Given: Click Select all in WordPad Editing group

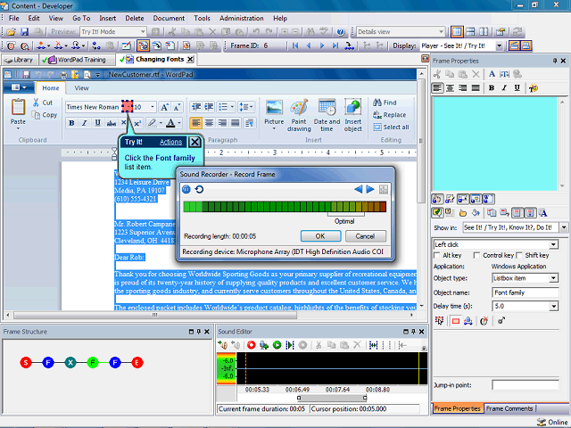Looking at the screenshot, I should 391,127.
